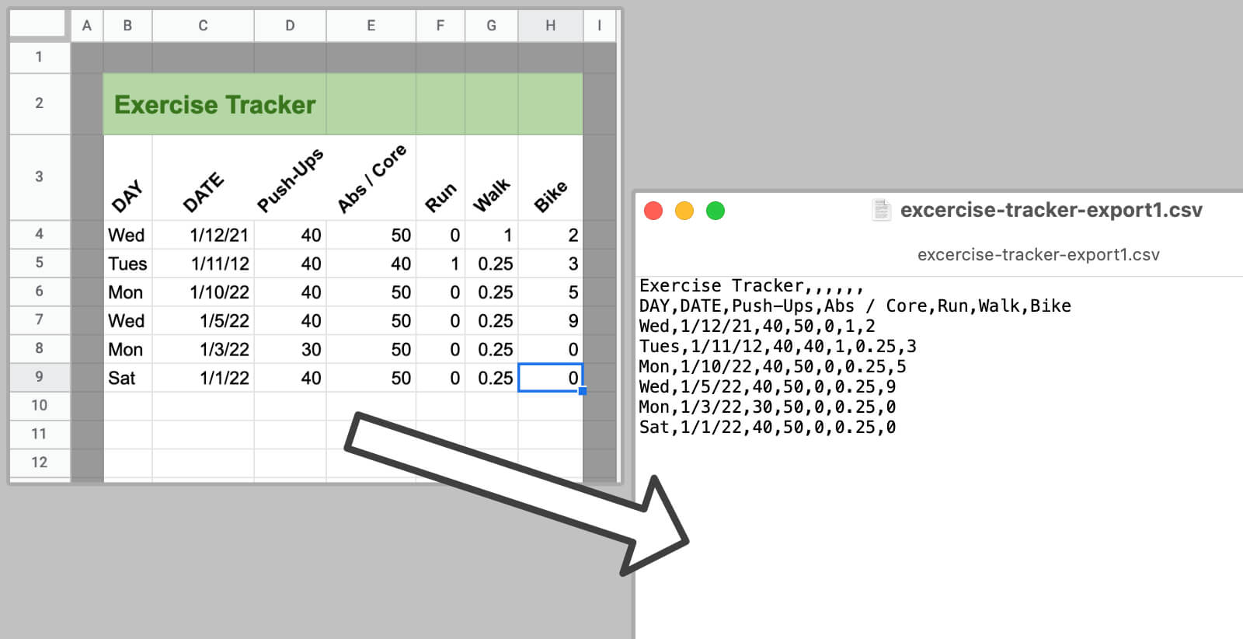The image size is (1243, 639).
Task: Select the Abs / Core value '40' in row 5
Action: coord(371,264)
